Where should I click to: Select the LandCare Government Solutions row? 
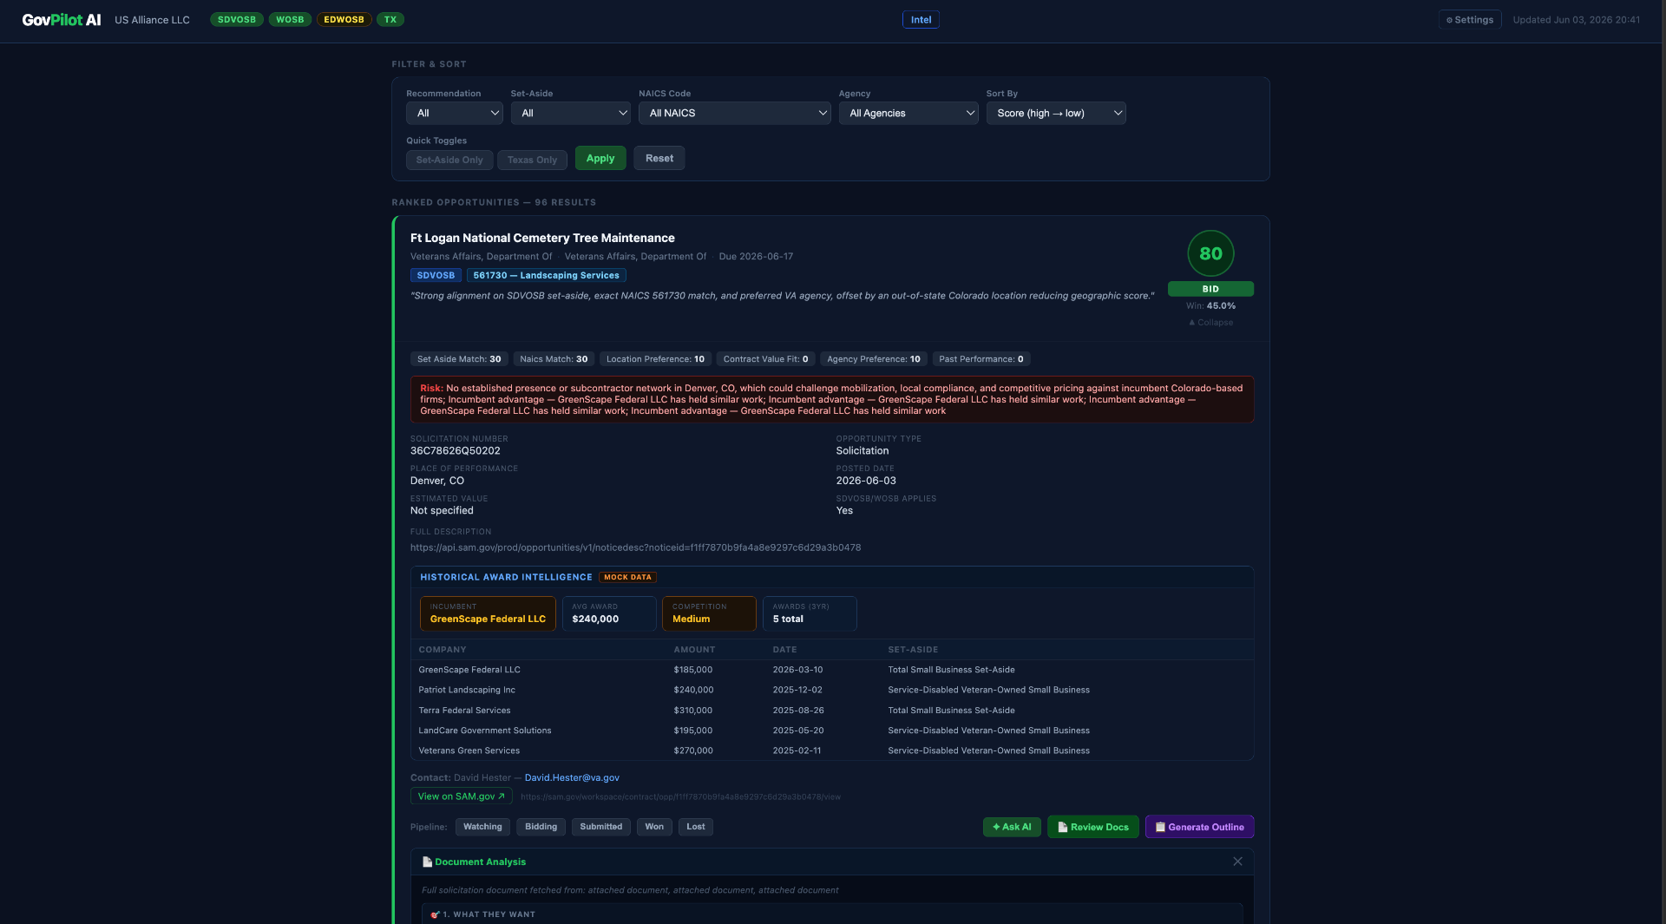tap(832, 731)
